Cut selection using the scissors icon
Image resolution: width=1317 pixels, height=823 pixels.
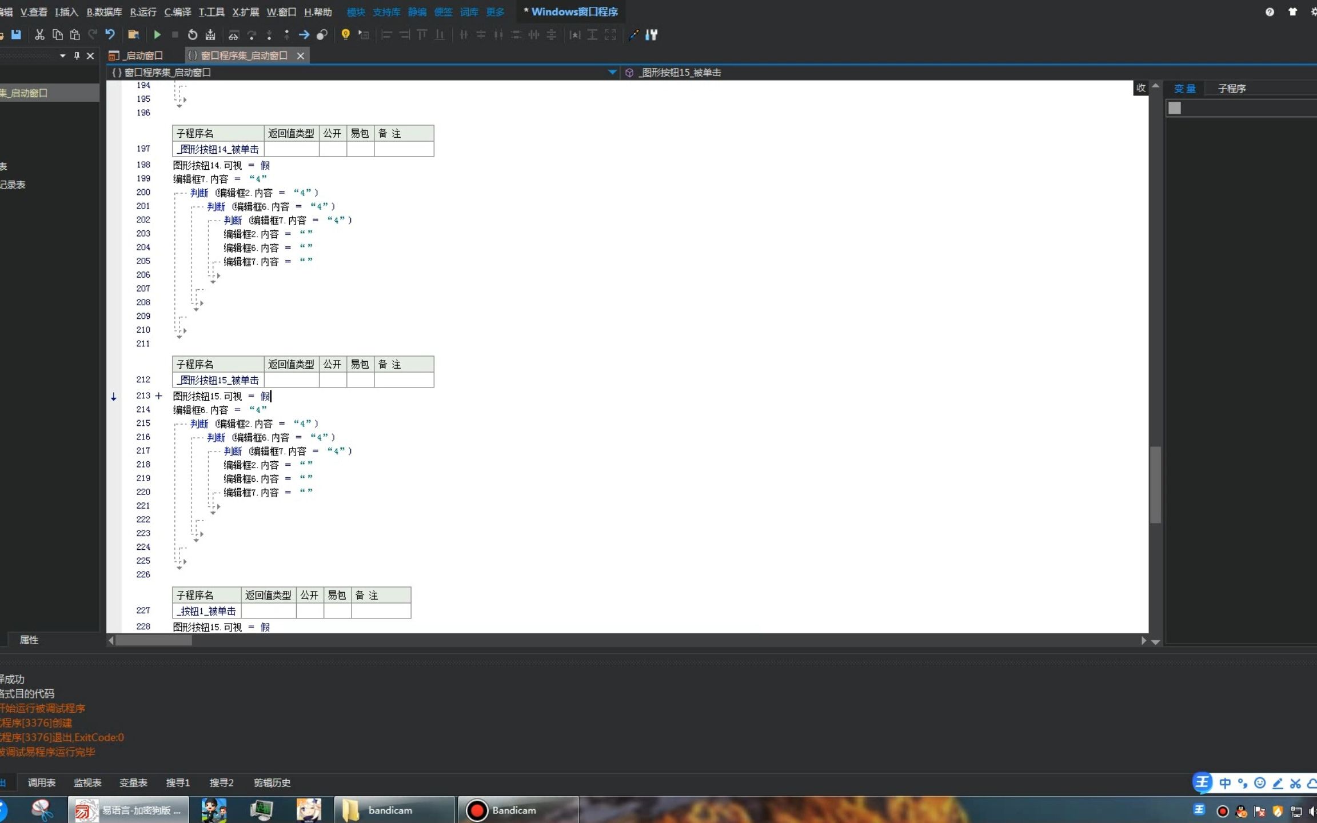(39, 35)
